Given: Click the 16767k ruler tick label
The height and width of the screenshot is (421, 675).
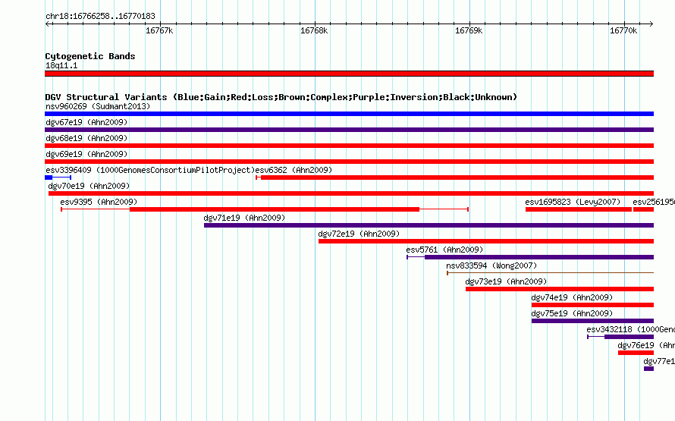Looking at the screenshot, I should tap(160, 30).
